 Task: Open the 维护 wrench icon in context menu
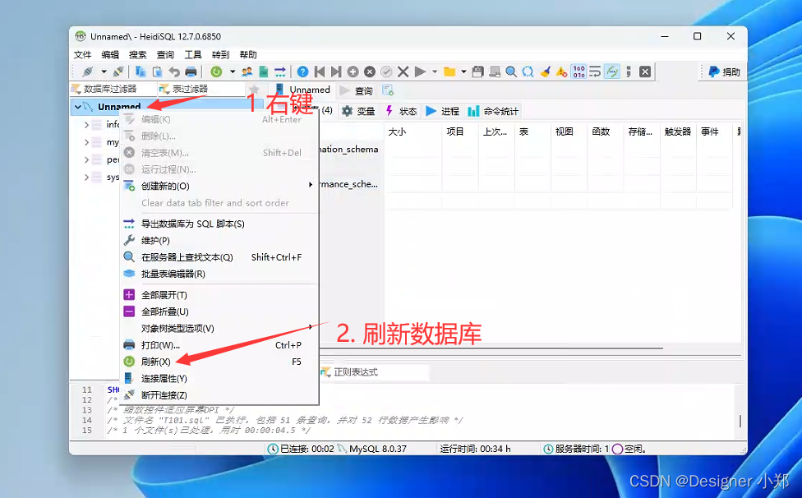(x=127, y=242)
